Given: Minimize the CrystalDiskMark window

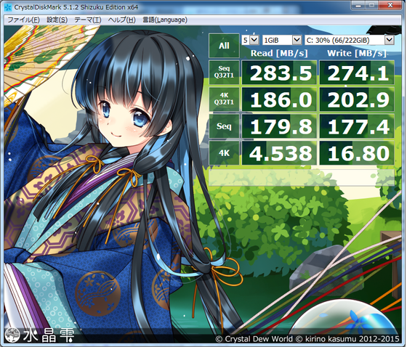Looking at the screenshot, I should (358, 5).
